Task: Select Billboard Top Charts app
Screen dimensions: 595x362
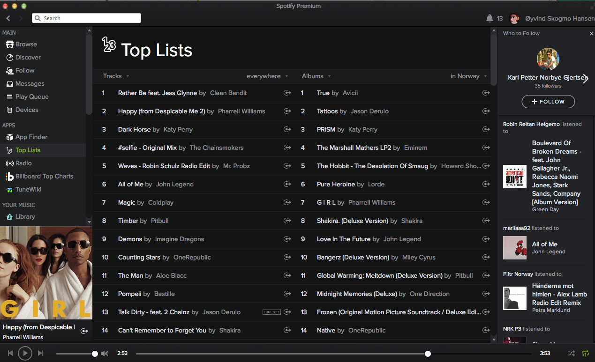Action: coord(44,176)
